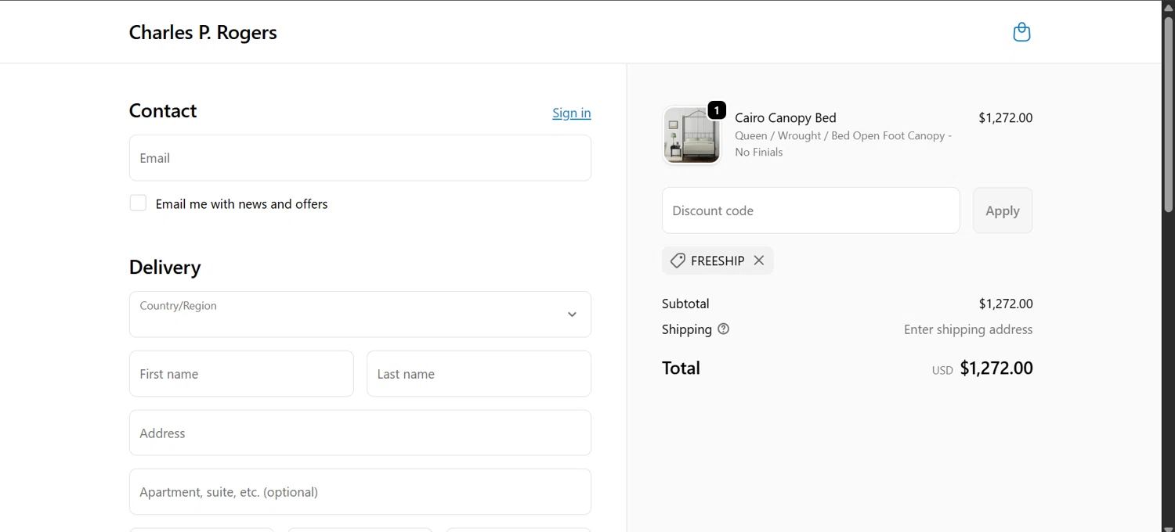Remove the FREESHIP discount code
1175x532 pixels.
[758, 261]
